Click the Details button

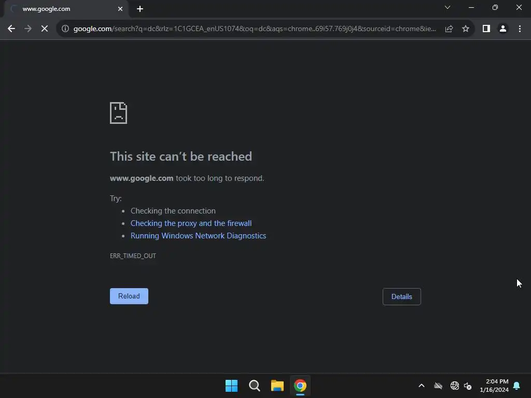[x=402, y=296]
